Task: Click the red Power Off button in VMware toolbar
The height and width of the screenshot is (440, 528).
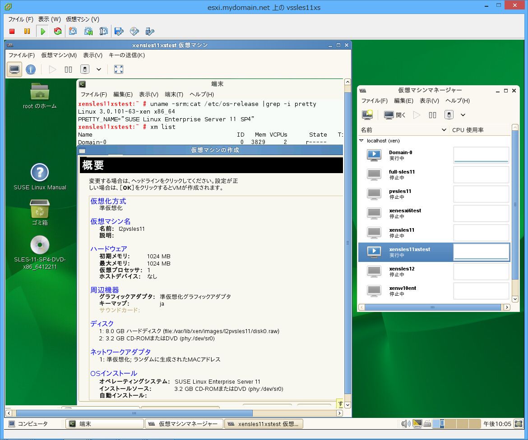Action: pos(12,31)
